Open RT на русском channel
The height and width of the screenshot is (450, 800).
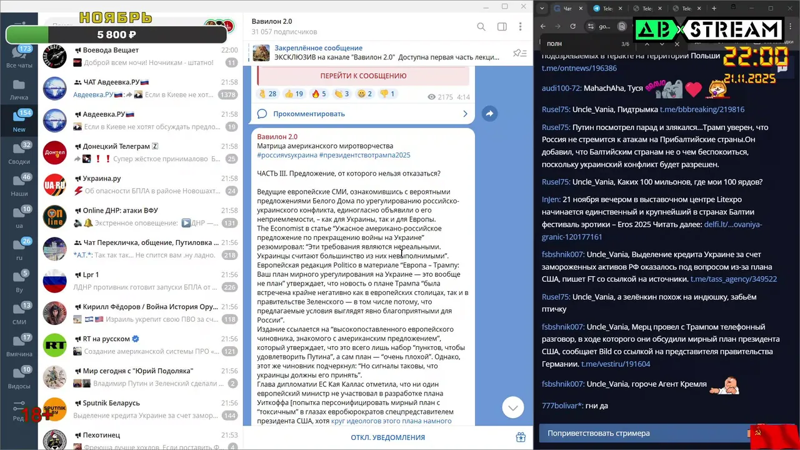point(140,345)
